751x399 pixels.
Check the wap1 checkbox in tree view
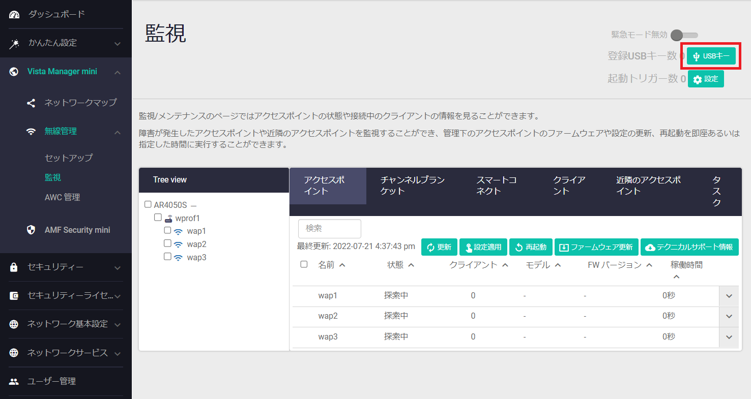point(167,230)
